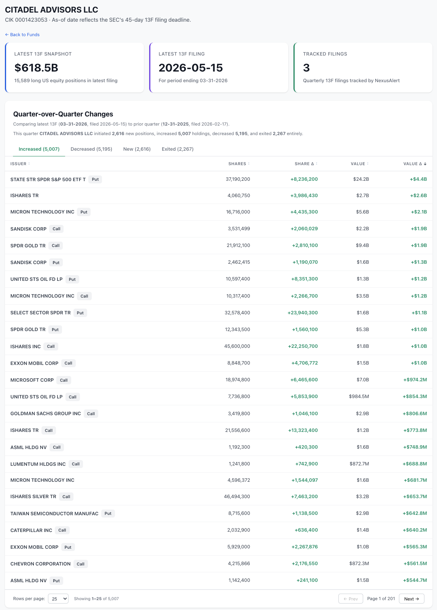Click the Put badge on SANDISK CORP 2,462,415 row
The width and height of the screenshot is (437, 610).
pyautogui.click(x=56, y=262)
